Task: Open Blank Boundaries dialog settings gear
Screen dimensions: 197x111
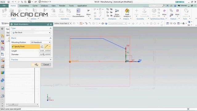Action: (x=12, y=24)
